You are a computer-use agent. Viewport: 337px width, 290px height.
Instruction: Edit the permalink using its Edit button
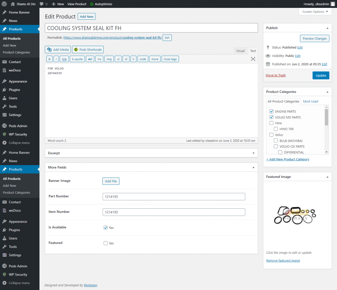tap(167, 38)
